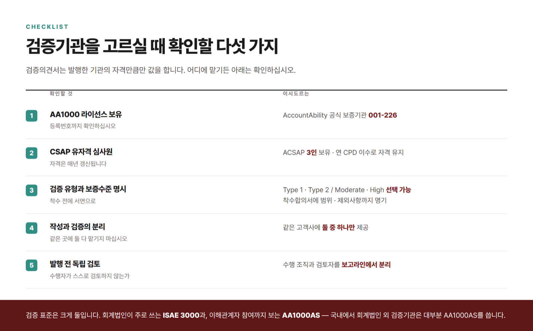Select the row title "발행 전 독립 검토"
Viewport: 533px width, 331px height.
coord(75,264)
